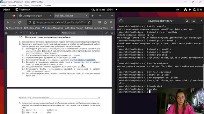The width and height of the screenshot is (204, 114).
Task: Close the 005-lab_files.pdf tab
Action: click(x=86, y=16)
